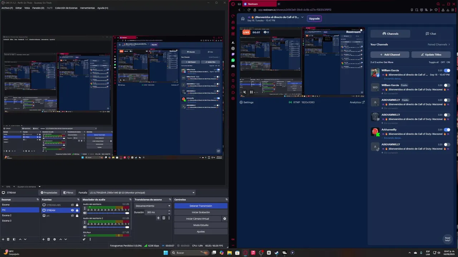Image resolution: width=458 pixels, height=257 pixels.
Task: Open WhatsApp in Opera sidebar
Action: click(x=233, y=60)
